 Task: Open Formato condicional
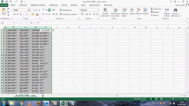105,12
